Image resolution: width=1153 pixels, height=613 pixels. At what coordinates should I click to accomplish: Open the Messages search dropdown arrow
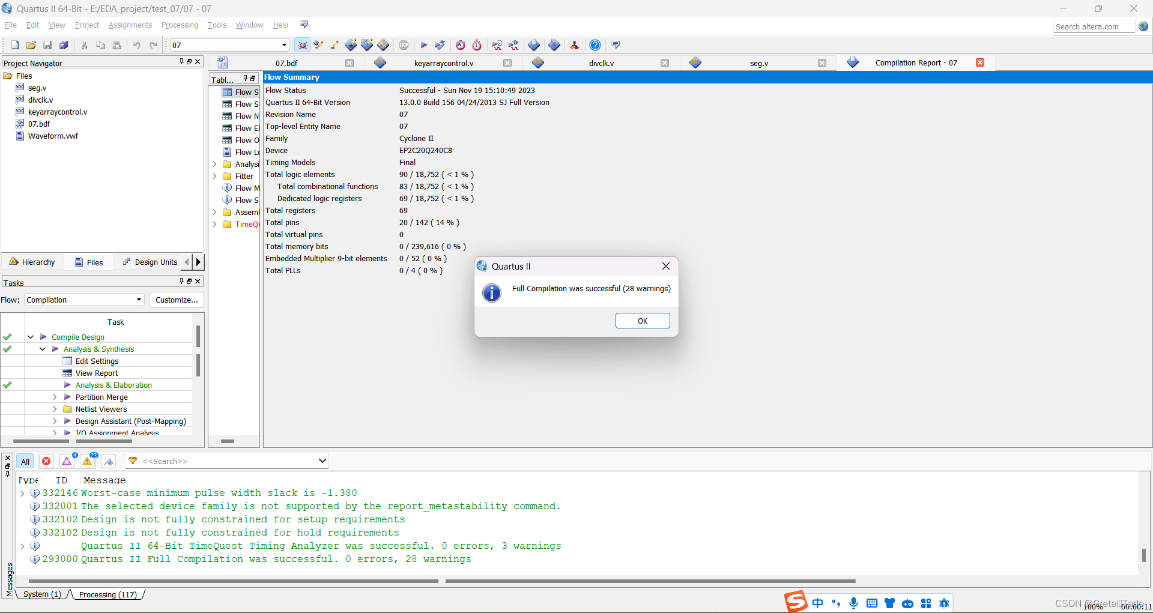(322, 461)
